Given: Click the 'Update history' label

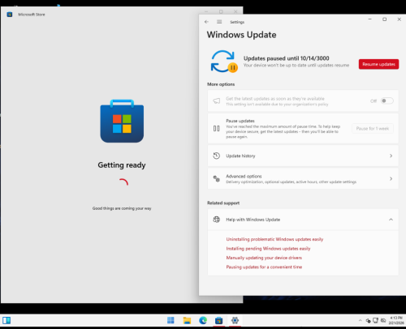Looking at the screenshot, I should coord(240,156).
